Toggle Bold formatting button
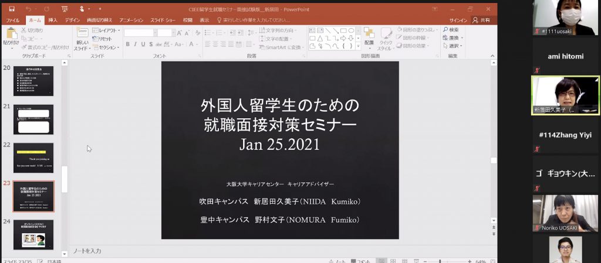The width and height of the screenshot is (601, 263). coord(127,45)
